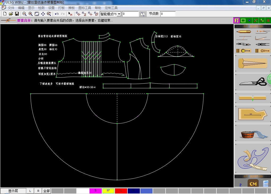Click the zoom out magnifier icon
271x194 pixels.
click(x=24, y=14)
